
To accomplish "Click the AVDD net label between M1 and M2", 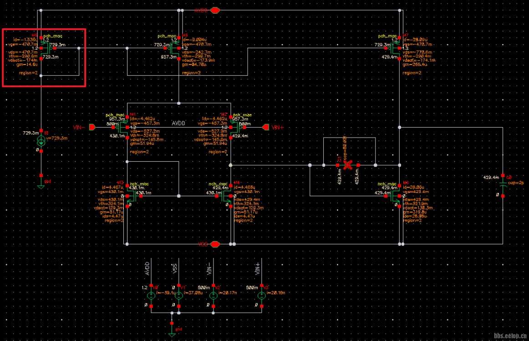I will point(178,123).
